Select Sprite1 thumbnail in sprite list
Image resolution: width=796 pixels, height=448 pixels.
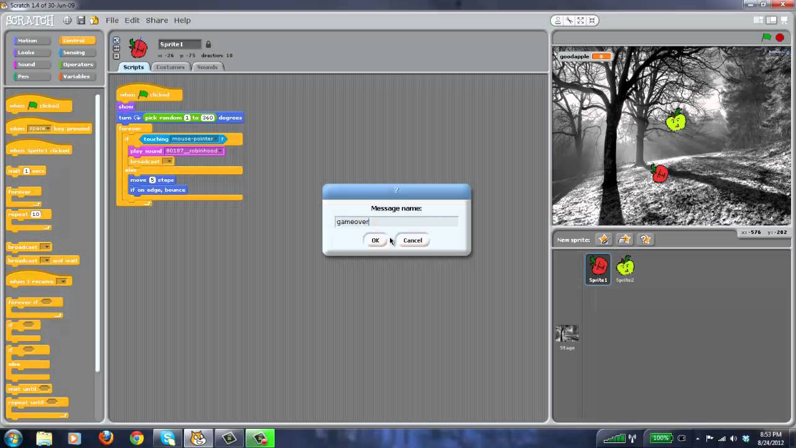coord(598,269)
